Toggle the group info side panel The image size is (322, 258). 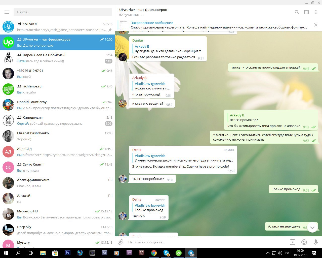[x=306, y=12]
